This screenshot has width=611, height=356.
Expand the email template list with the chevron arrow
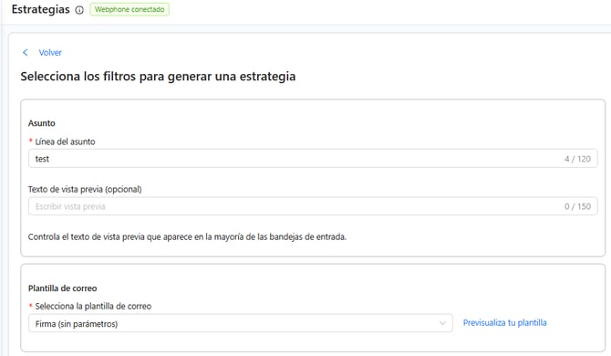pos(442,323)
